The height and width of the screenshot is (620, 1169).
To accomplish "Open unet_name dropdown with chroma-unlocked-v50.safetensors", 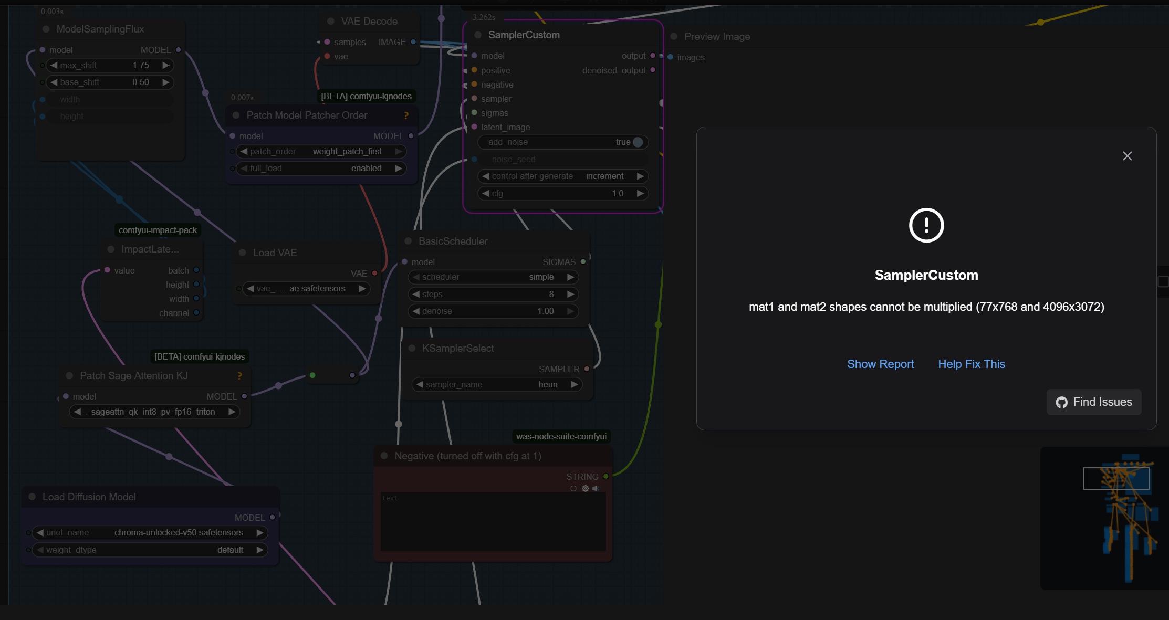I will click(x=150, y=533).
